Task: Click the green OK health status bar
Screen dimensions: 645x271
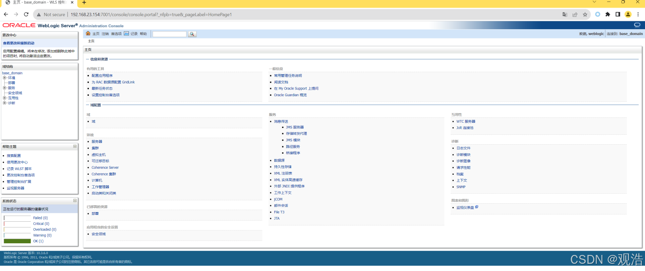Action: tap(17, 241)
